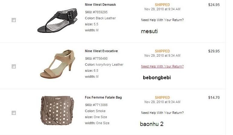
Task: Click the Nine West Evocative product name
Action: pos(101,51)
